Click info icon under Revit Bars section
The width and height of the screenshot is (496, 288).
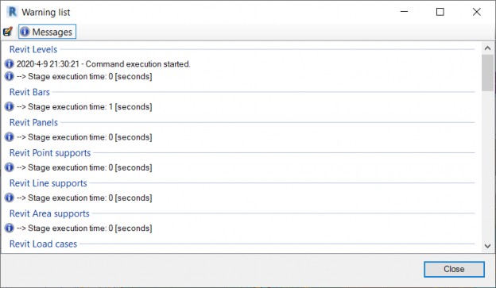click(10, 107)
